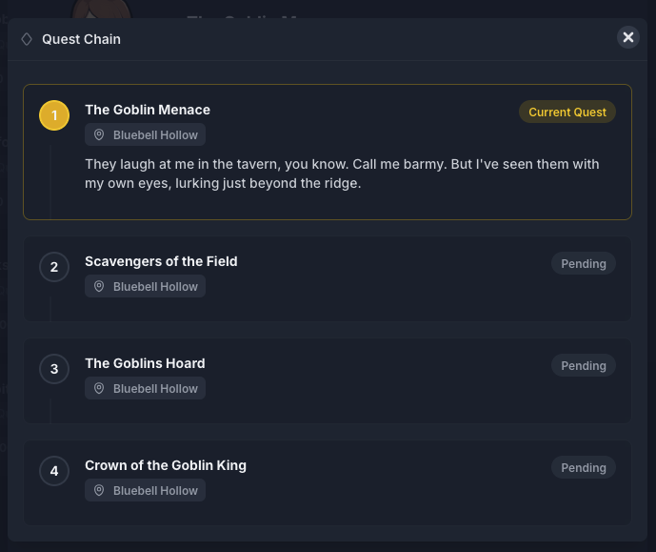Select The Goblins Hoard quest title

(x=145, y=363)
